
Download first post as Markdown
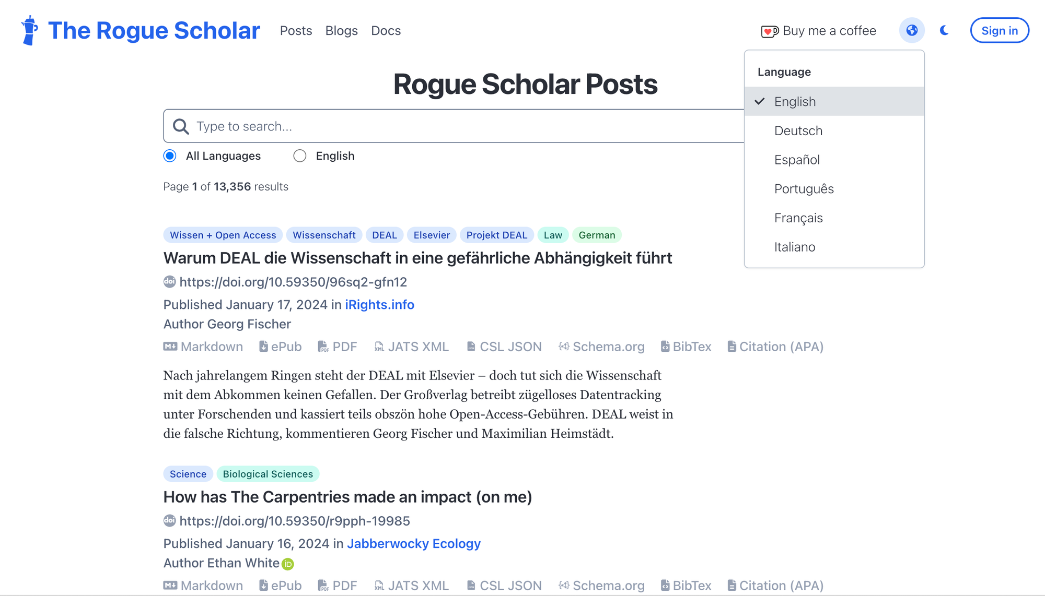(203, 347)
